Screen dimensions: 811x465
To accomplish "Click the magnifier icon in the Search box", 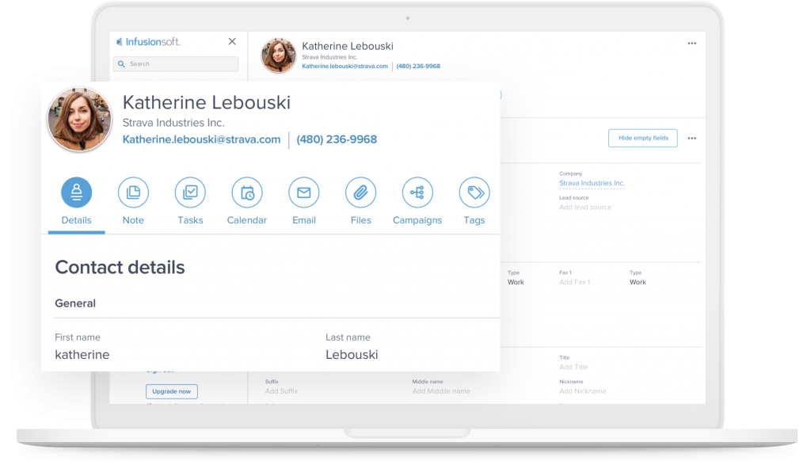I will point(121,64).
